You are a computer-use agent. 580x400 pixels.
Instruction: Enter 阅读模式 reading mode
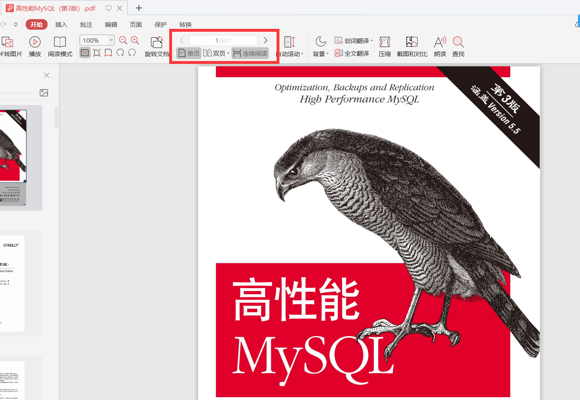[x=60, y=46]
